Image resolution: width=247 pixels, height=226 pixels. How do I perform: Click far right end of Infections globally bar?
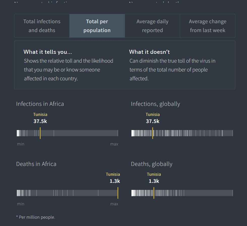[x=232, y=133]
